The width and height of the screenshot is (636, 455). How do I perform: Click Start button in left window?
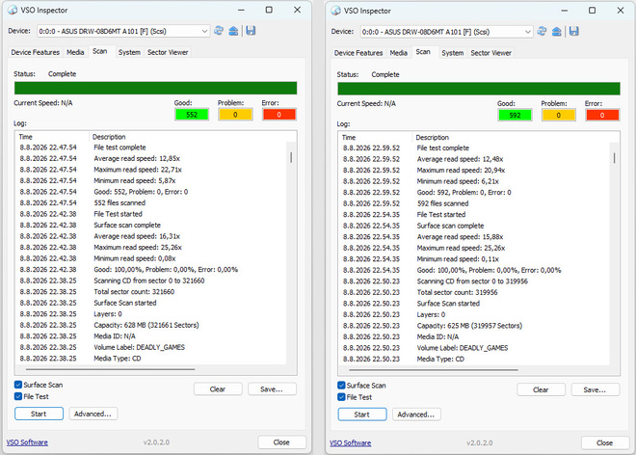39,414
